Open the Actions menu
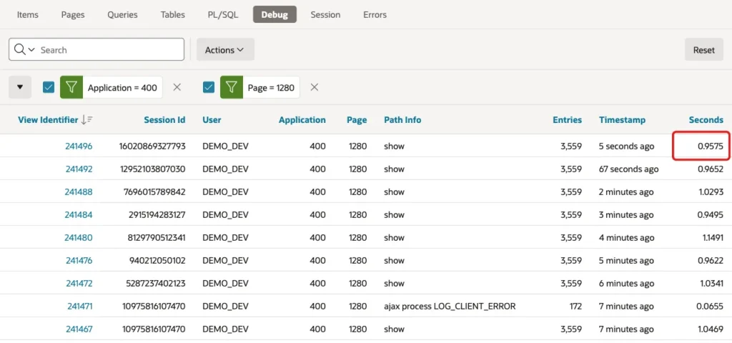 tap(225, 49)
